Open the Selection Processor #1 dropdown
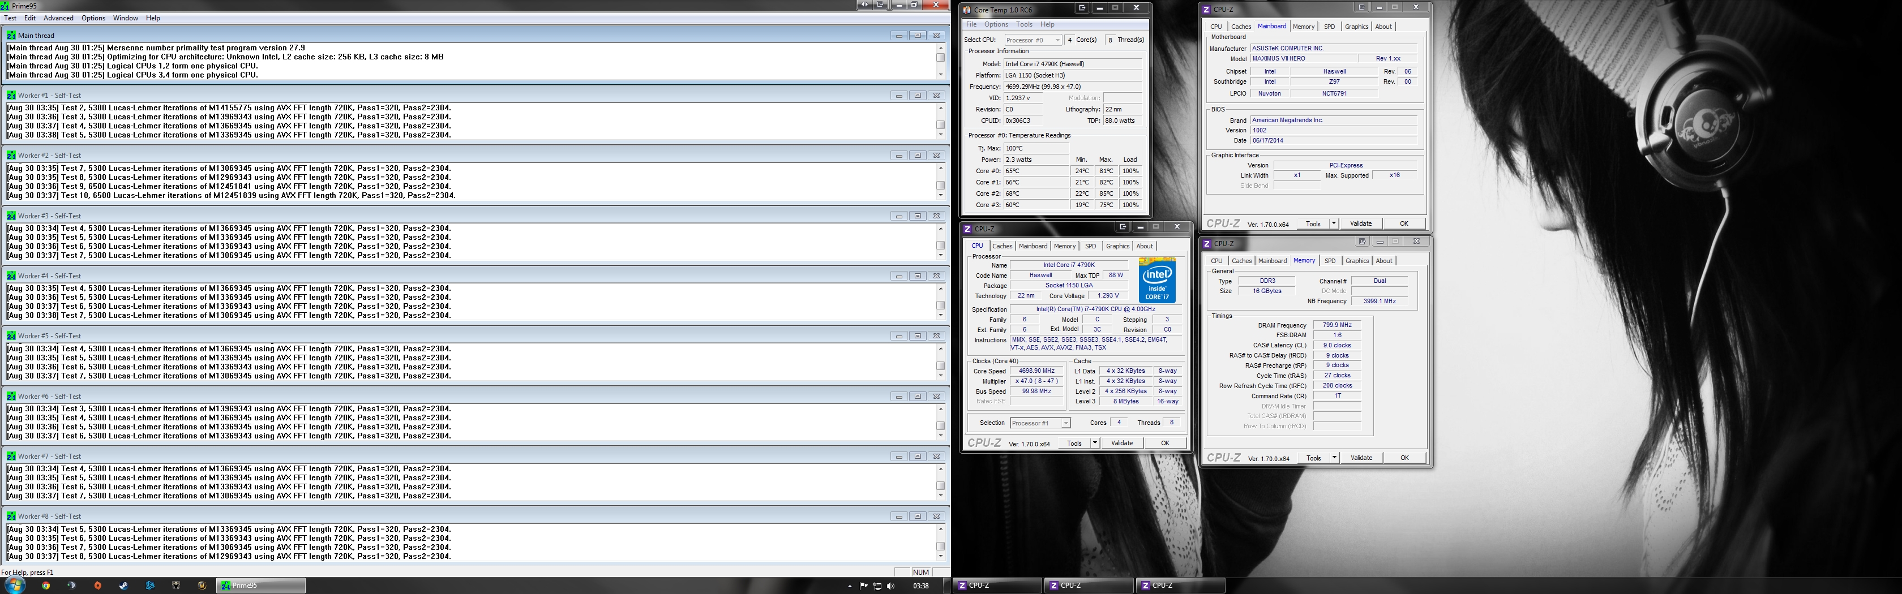1902x594 pixels. click(x=1040, y=423)
